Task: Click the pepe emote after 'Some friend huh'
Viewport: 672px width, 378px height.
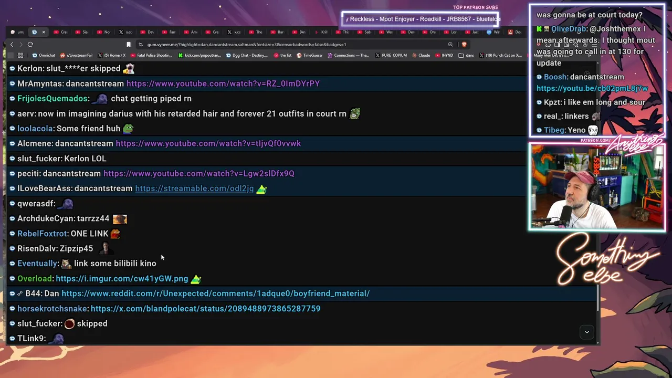Action: pyautogui.click(x=128, y=128)
